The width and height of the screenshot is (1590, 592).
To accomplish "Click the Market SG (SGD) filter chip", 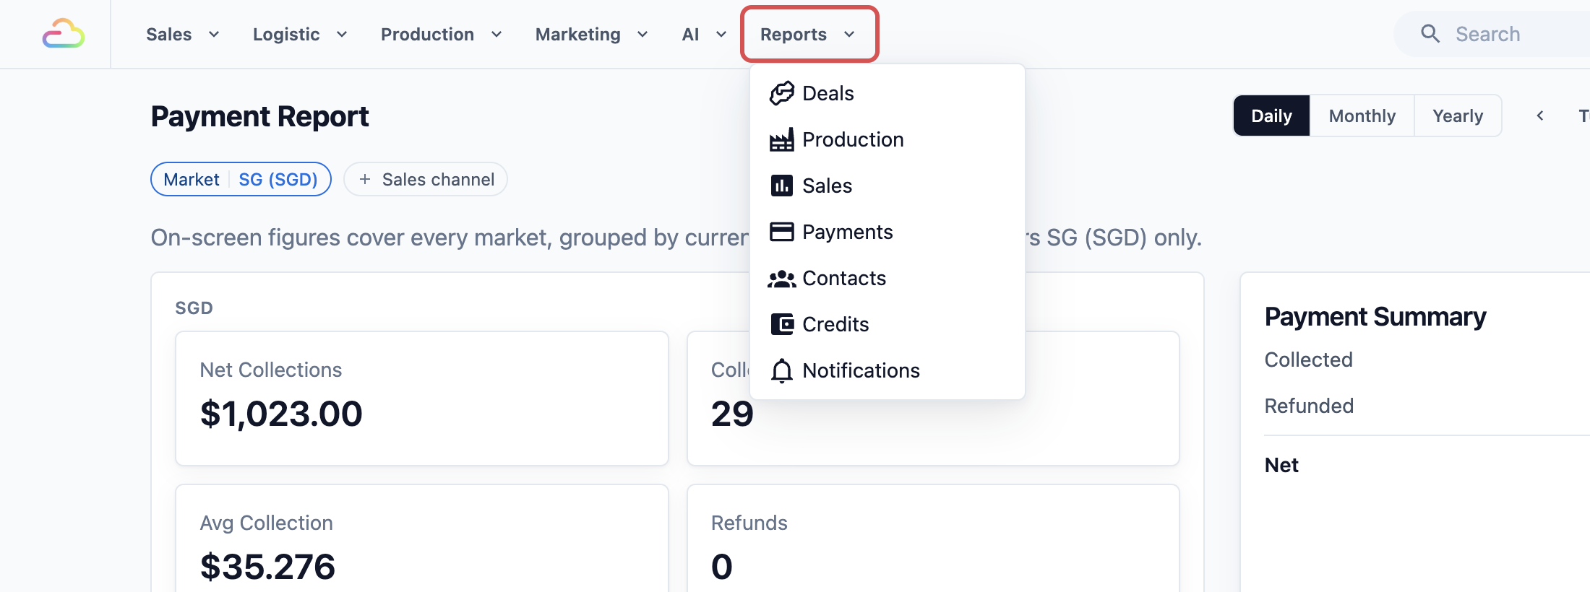I will coord(241,179).
